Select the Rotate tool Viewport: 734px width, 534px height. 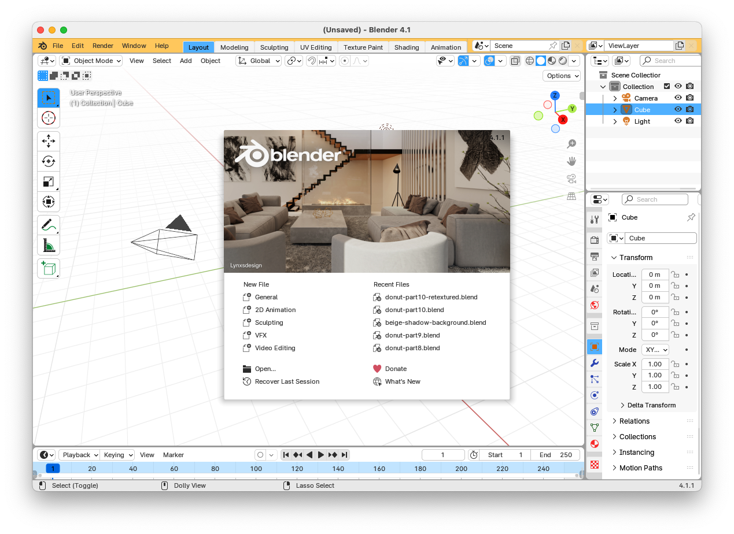(x=49, y=161)
